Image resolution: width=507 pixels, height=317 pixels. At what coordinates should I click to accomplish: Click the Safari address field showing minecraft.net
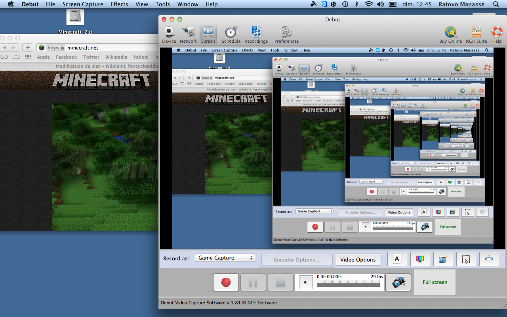click(97, 48)
